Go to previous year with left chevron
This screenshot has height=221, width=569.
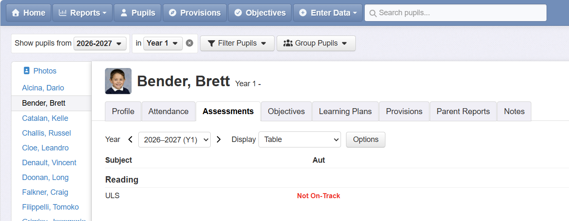tap(130, 139)
